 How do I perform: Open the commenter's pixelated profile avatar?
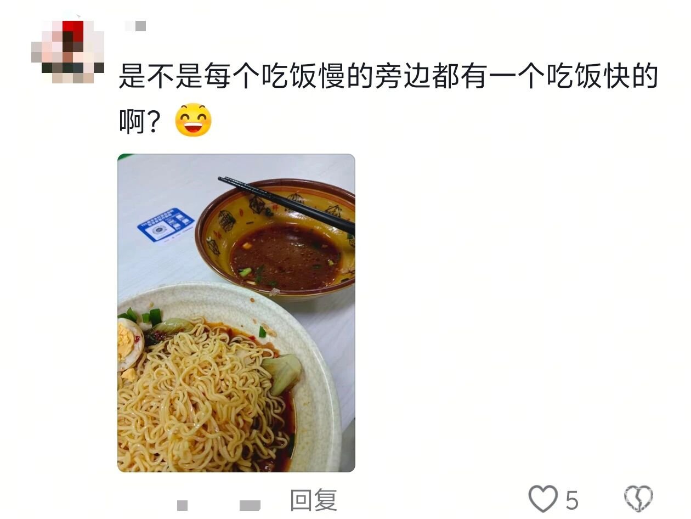67,51
